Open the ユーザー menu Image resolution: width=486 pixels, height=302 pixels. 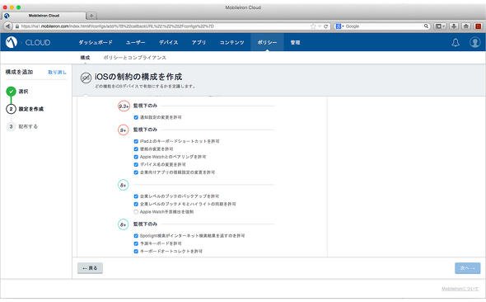[x=135, y=42]
